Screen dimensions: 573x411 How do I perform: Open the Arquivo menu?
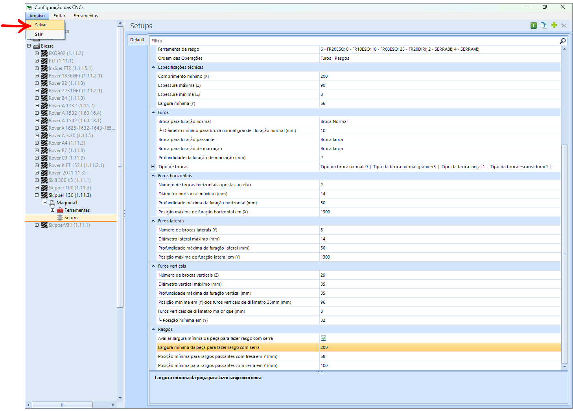pyautogui.click(x=37, y=16)
